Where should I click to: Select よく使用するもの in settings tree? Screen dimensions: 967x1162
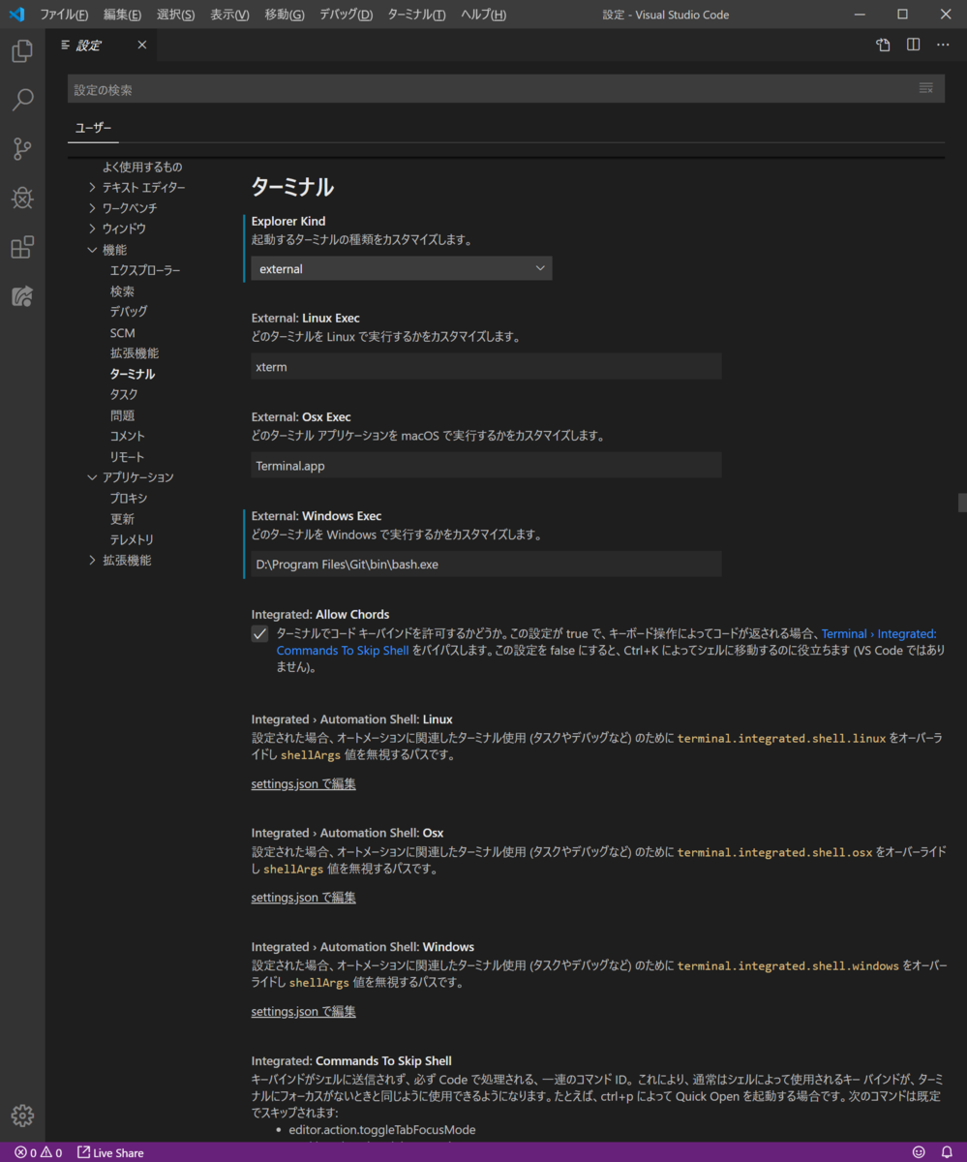(x=142, y=168)
